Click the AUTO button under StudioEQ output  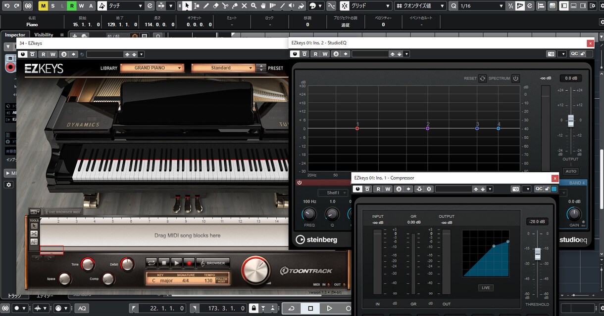point(571,171)
